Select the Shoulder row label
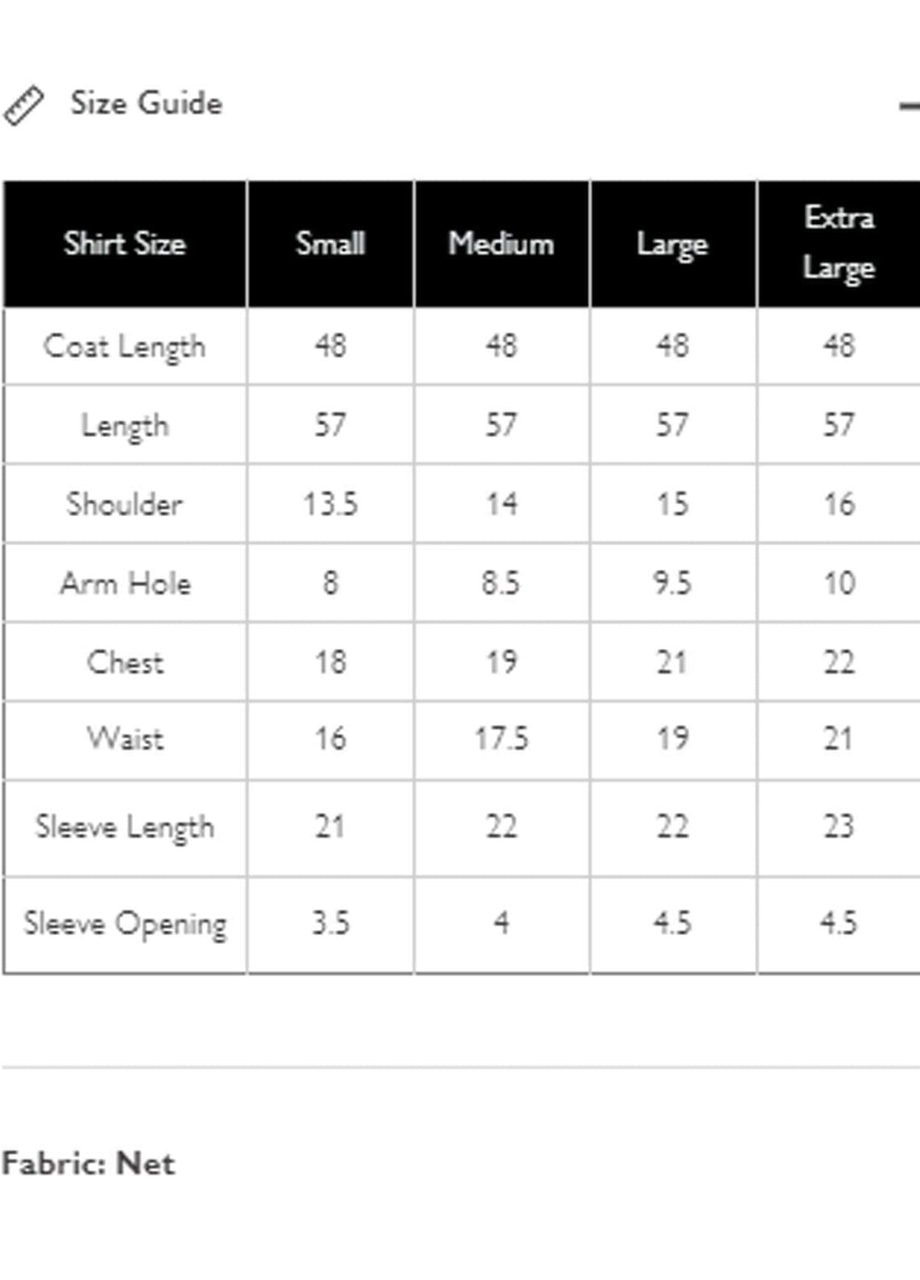920x1280 pixels. pyautogui.click(x=124, y=504)
